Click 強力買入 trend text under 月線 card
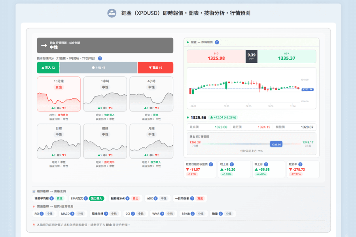The width and height of the screenshot is (356, 237). (155, 162)
